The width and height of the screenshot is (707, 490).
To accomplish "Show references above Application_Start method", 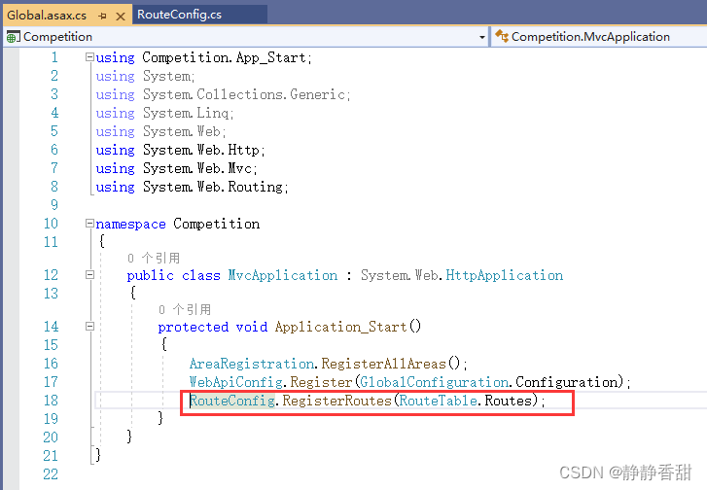I will coord(185,309).
